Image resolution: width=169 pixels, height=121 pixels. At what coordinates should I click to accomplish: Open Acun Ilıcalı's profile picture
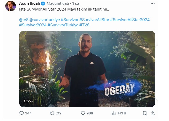[11, 6]
